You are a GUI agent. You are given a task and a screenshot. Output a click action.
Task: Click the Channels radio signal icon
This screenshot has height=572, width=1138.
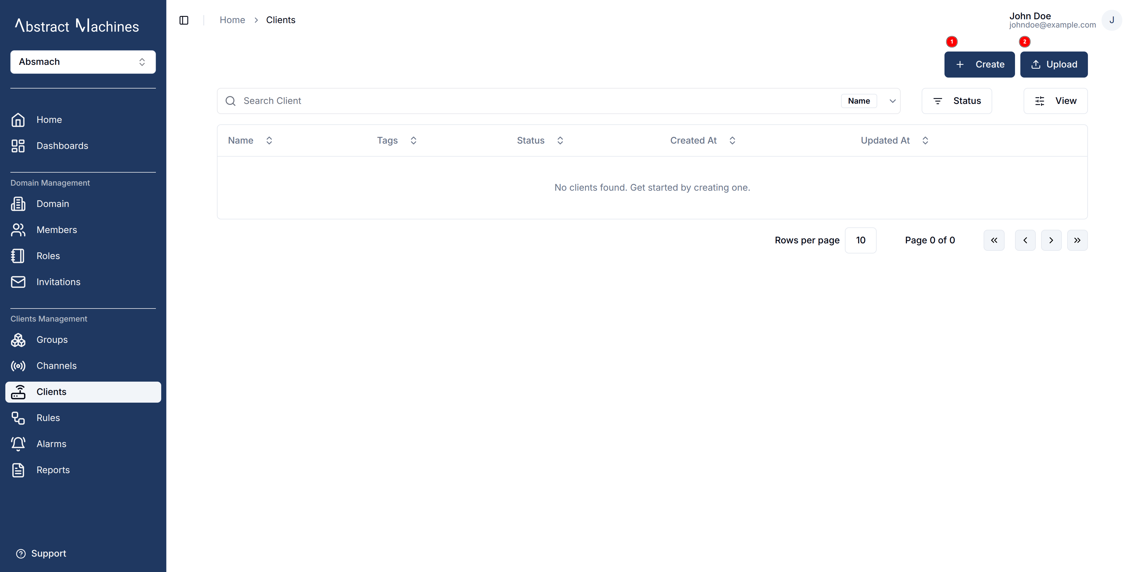coord(18,365)
